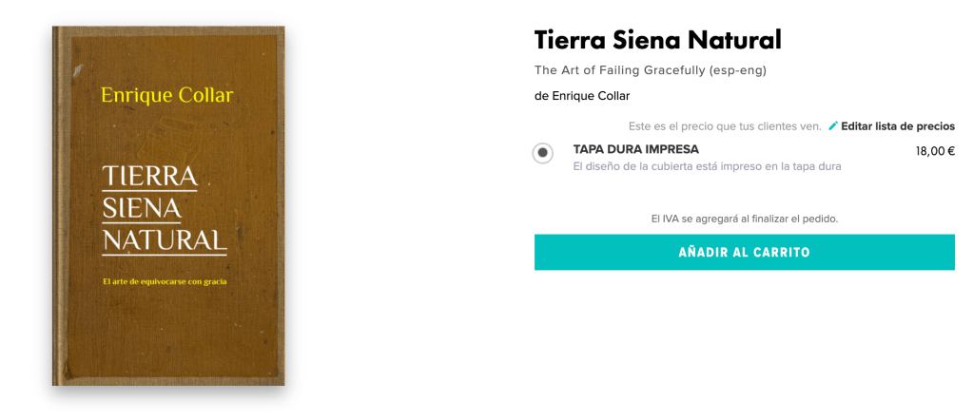The image size is (973, 420).
Task: Click the printed hardcover design description text
Action: [x=707, y=166]
